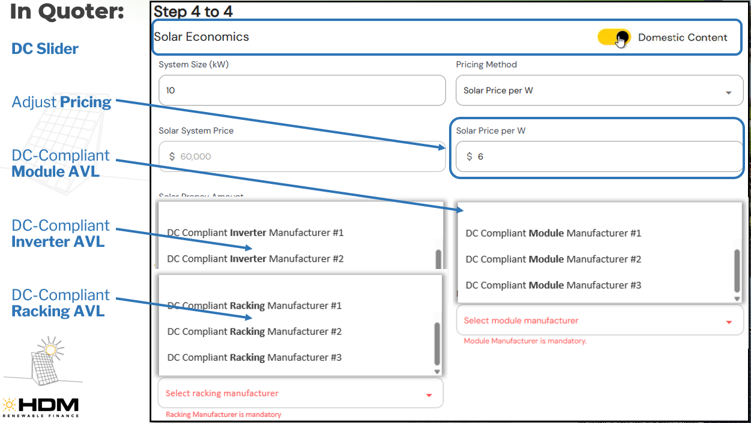Choose DC Compliant Module Manufacturer #1
Screen dimensions: 751x423
point(553,233)
